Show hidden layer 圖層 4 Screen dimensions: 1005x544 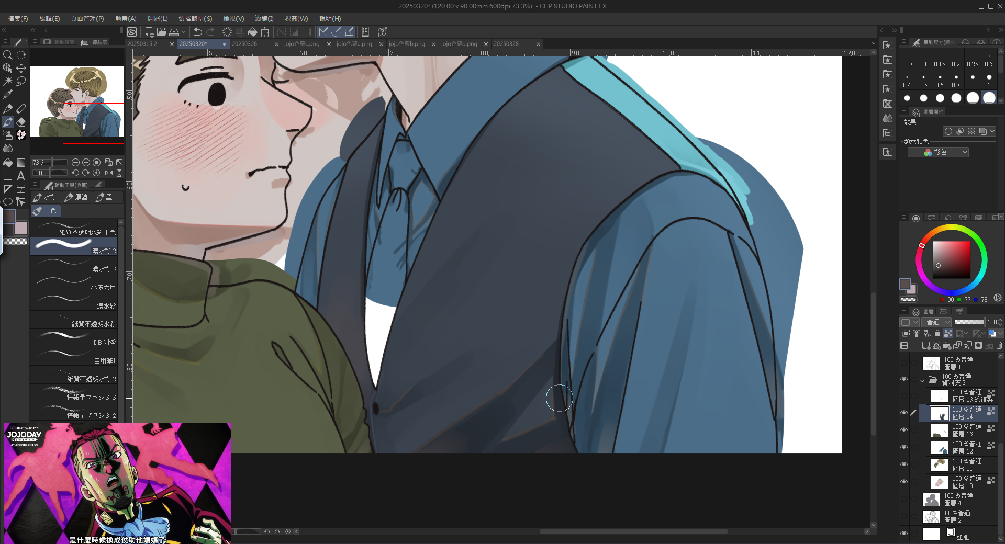[904, 499]
